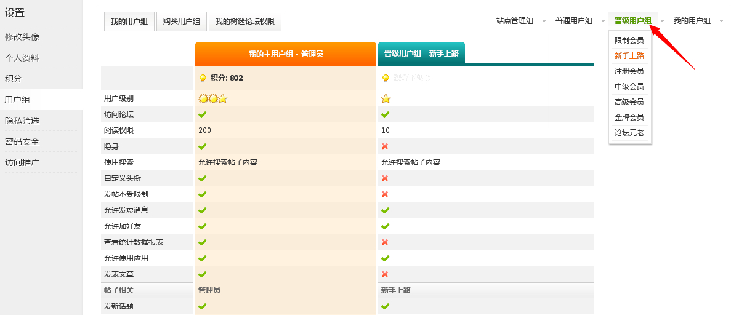The height and width of the screenshot is (315, 731).
Task: Click the green check for 发新话题 in 新手上路 column
Action: click(x=385, y=306)
